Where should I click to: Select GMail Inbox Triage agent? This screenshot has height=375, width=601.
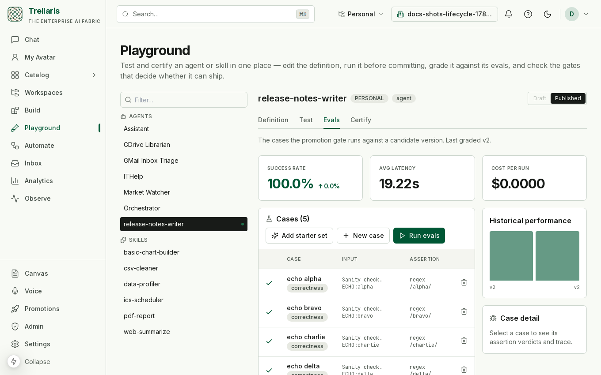click(184, 161)
